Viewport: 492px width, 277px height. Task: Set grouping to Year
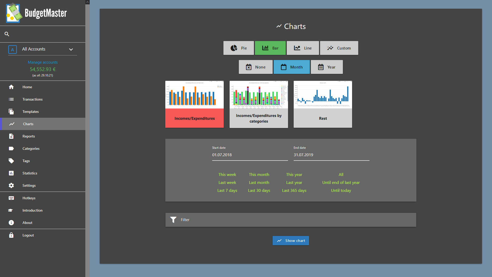pyautogui.click(x=327, y=67)
